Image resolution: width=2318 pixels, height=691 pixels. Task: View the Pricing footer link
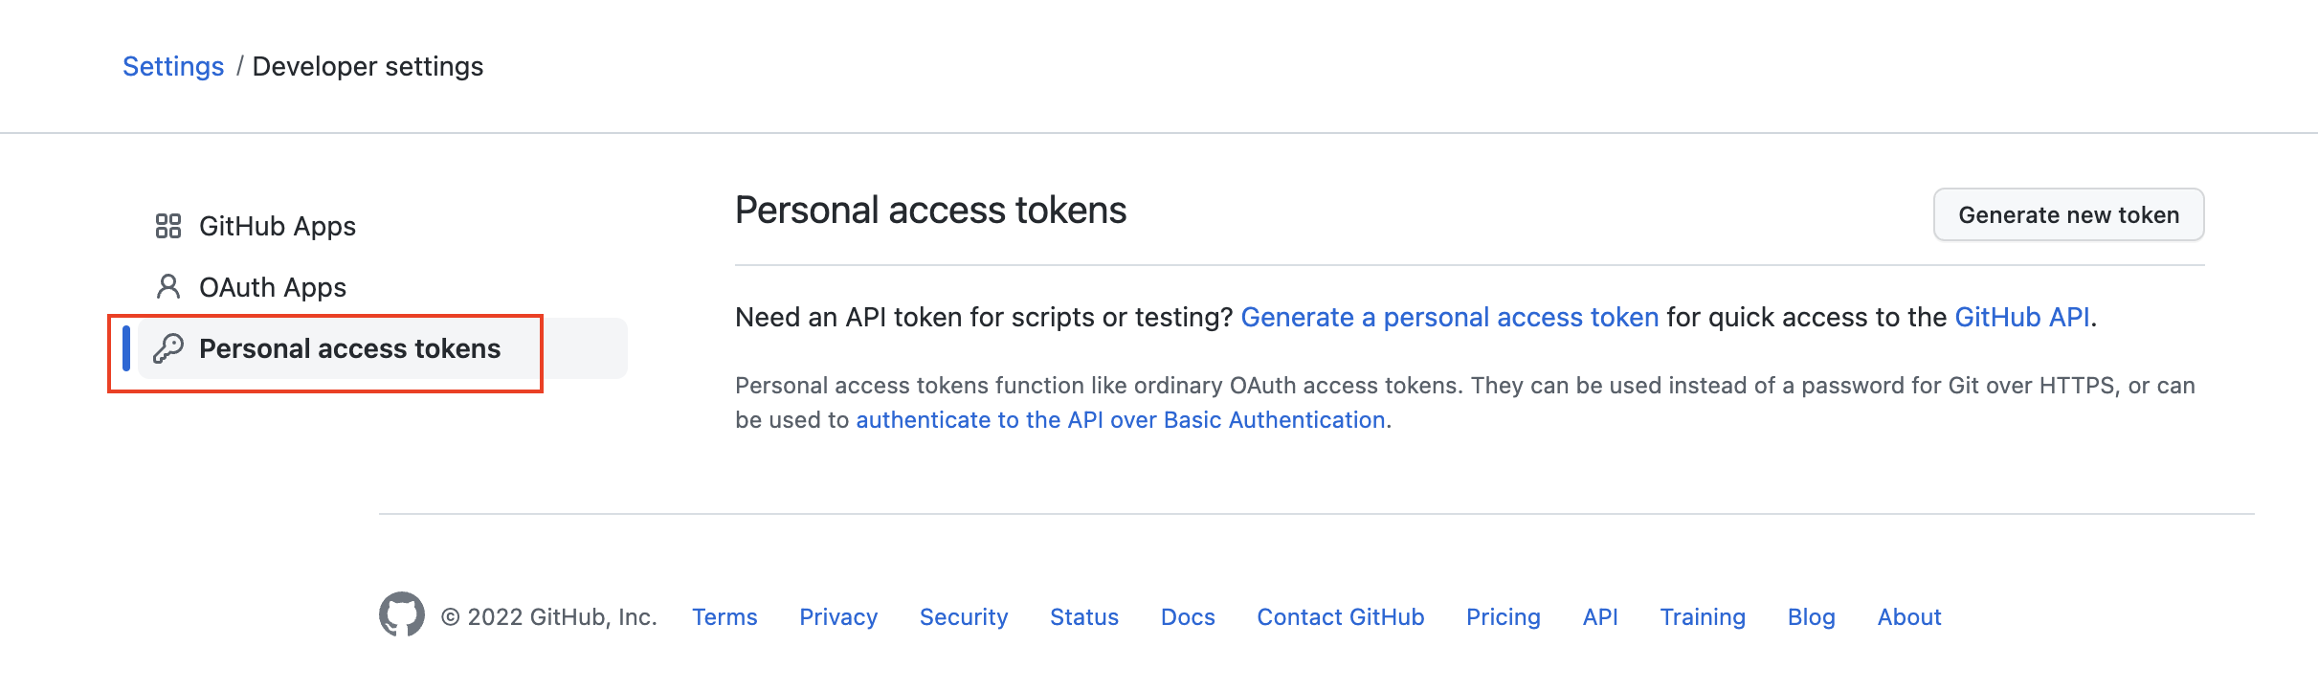(x=1504, y=617)
